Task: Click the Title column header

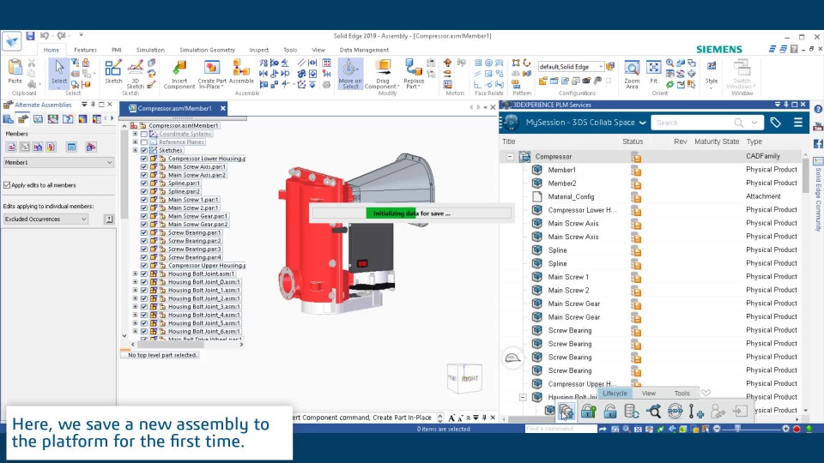Action: [508, 141]
